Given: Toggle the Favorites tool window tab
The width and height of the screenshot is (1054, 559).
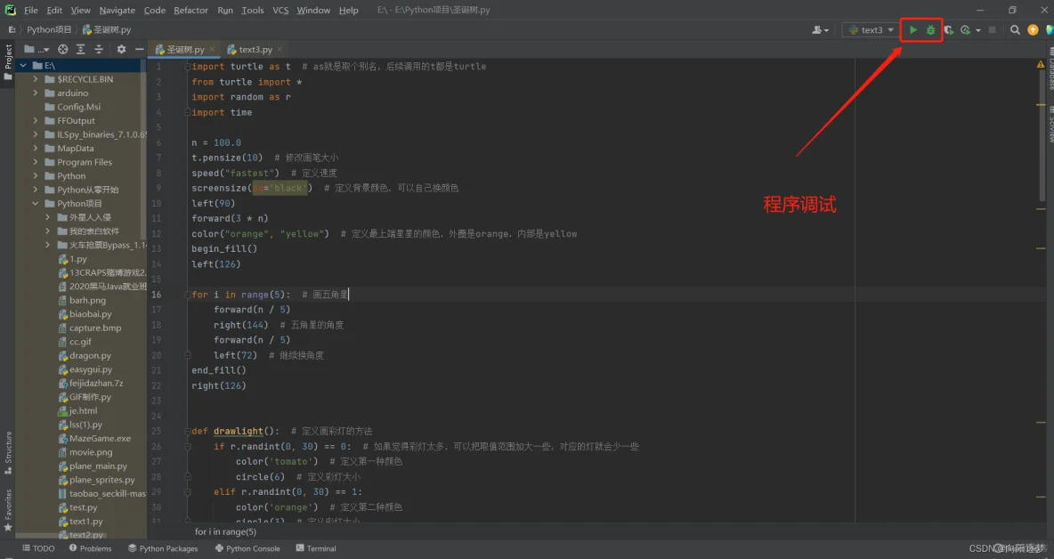Looking at the screenshot, I should (x=8, y=510).
